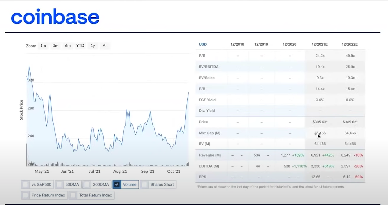Select the 12/2021E column header
The width and height of the screenshot is (388, 205).
(319, 44)
